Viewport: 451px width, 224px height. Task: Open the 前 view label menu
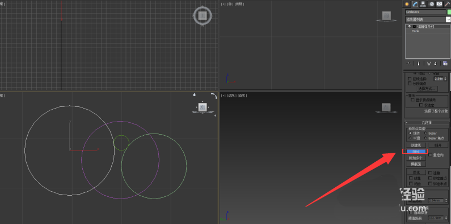click(x=230, y=4)
